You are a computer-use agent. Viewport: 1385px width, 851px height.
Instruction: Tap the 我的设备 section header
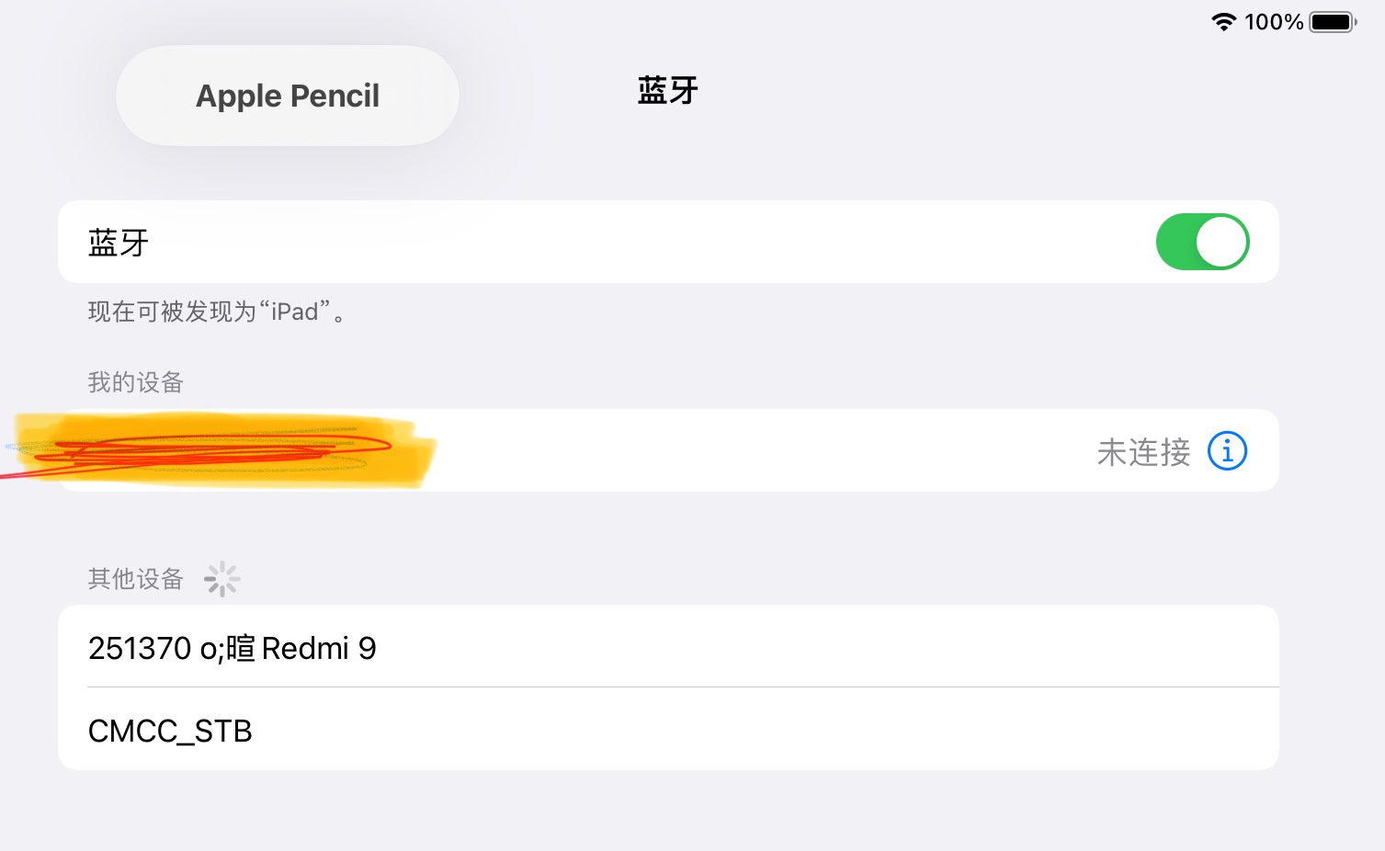pos(136,382)
